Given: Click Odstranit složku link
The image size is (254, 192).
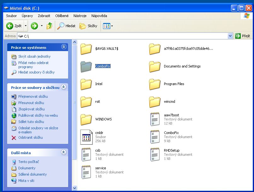Looking at the screenshot, I should 30,137.
